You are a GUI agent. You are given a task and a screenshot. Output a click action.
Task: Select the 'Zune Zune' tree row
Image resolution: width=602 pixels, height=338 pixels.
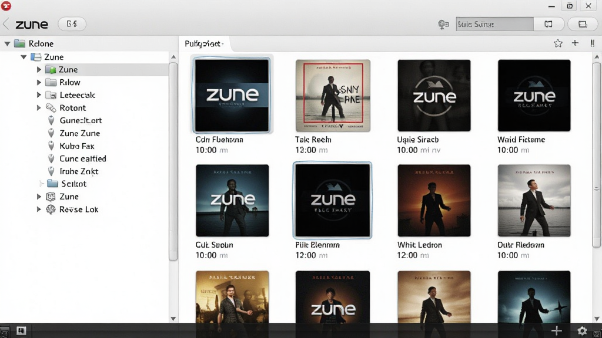[x=85, y=133]
